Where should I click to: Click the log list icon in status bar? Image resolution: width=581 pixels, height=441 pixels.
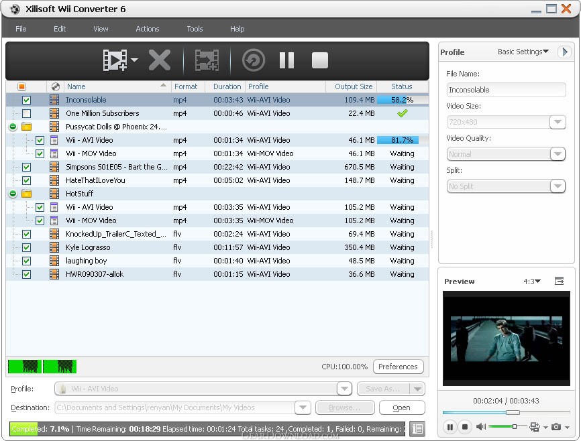[417, 429]
